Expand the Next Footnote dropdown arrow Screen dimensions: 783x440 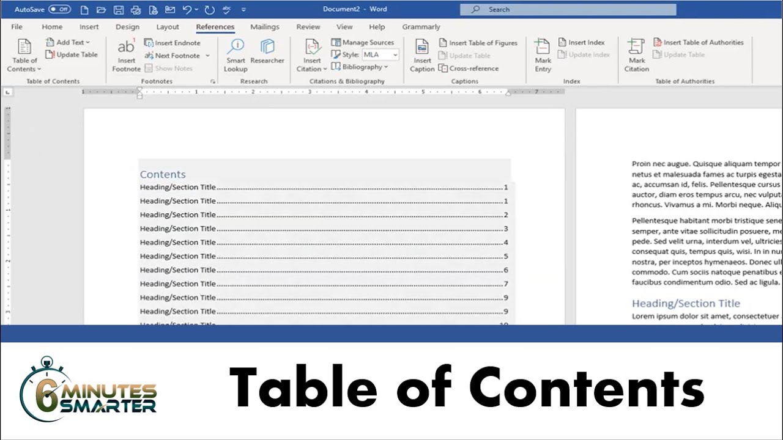click(208, 56)
